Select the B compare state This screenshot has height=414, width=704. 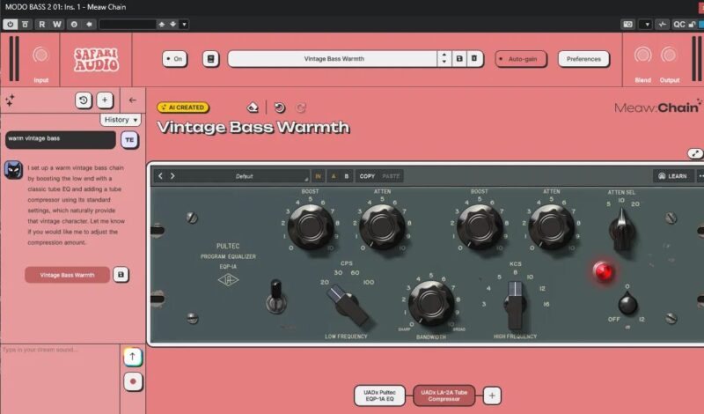tap(347, 176)
